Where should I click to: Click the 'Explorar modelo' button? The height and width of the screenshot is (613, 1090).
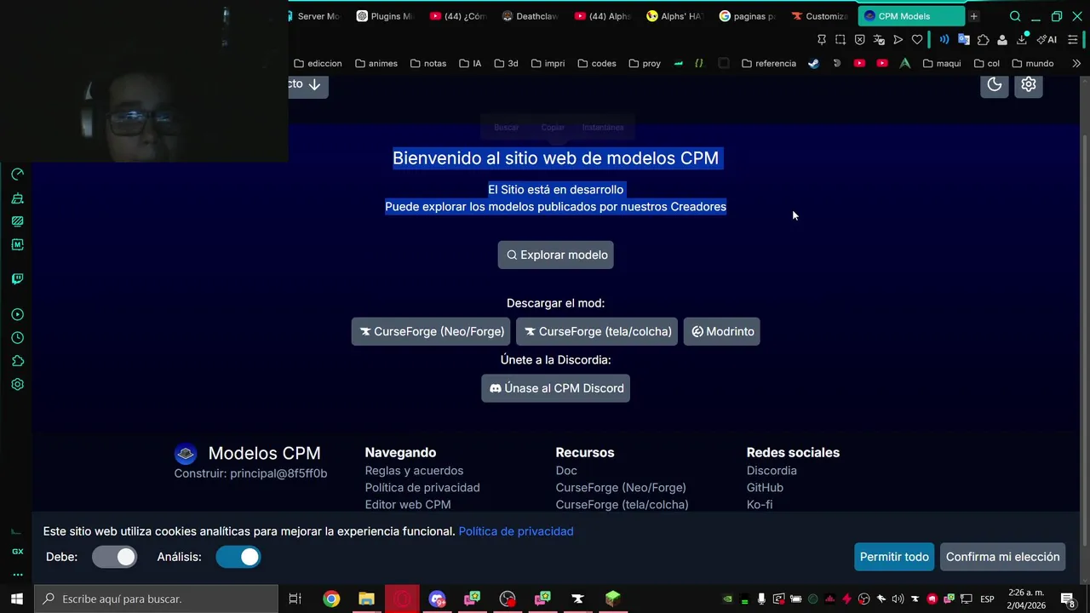coord(555,255)
